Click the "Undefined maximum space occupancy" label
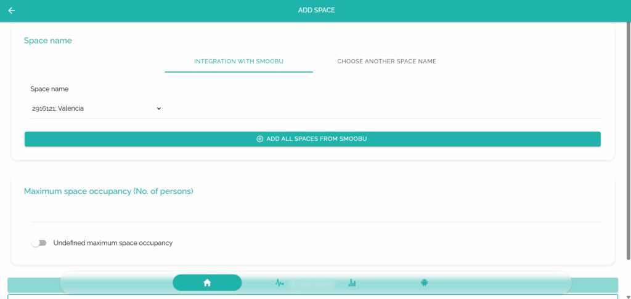This screenshot has width=631, height=299. pyautogui.click(x=113, y=243)
